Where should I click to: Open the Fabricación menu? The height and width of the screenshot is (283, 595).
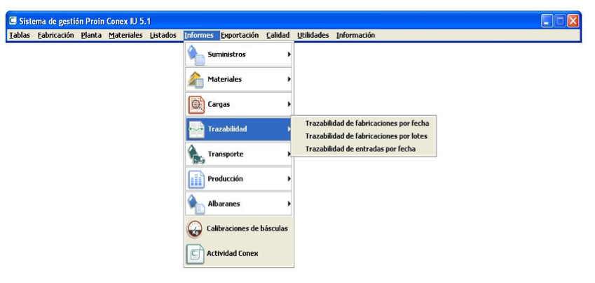click(x=56, y=35)
